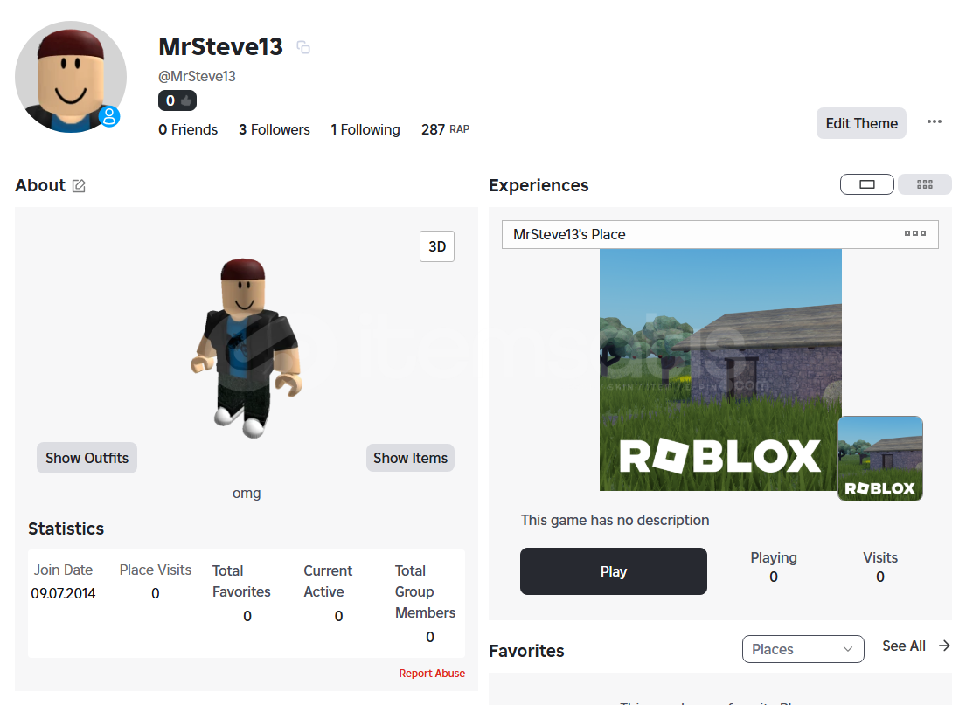Open the large game thumbnail image
Screen dimensions: 973x705
[x=720, y=370]
